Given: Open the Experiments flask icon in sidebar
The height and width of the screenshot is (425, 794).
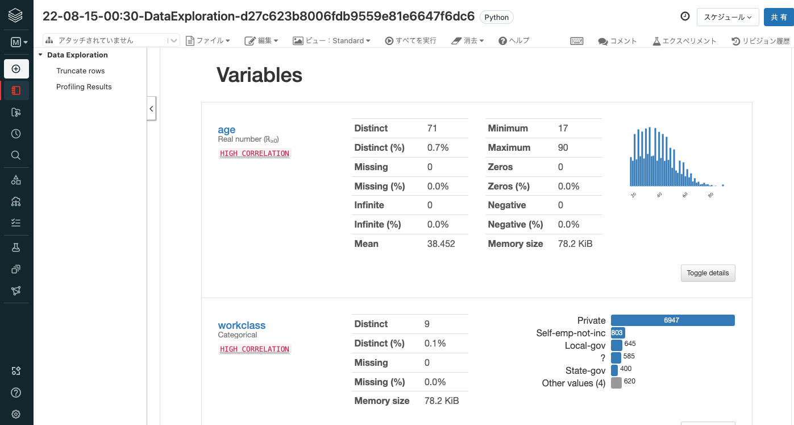Looking at the screenshot, I should pos(16,247).
